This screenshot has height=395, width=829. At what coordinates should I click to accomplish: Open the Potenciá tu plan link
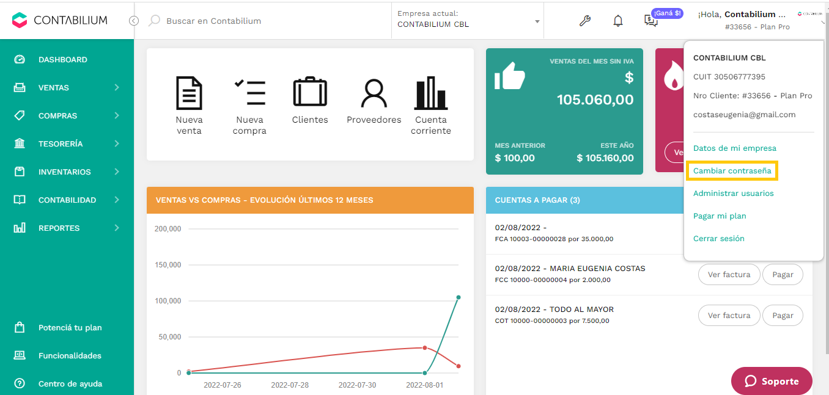70,327
